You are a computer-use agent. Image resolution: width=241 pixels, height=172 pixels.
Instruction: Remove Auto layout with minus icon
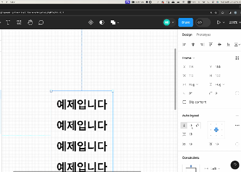pos(237,116)
